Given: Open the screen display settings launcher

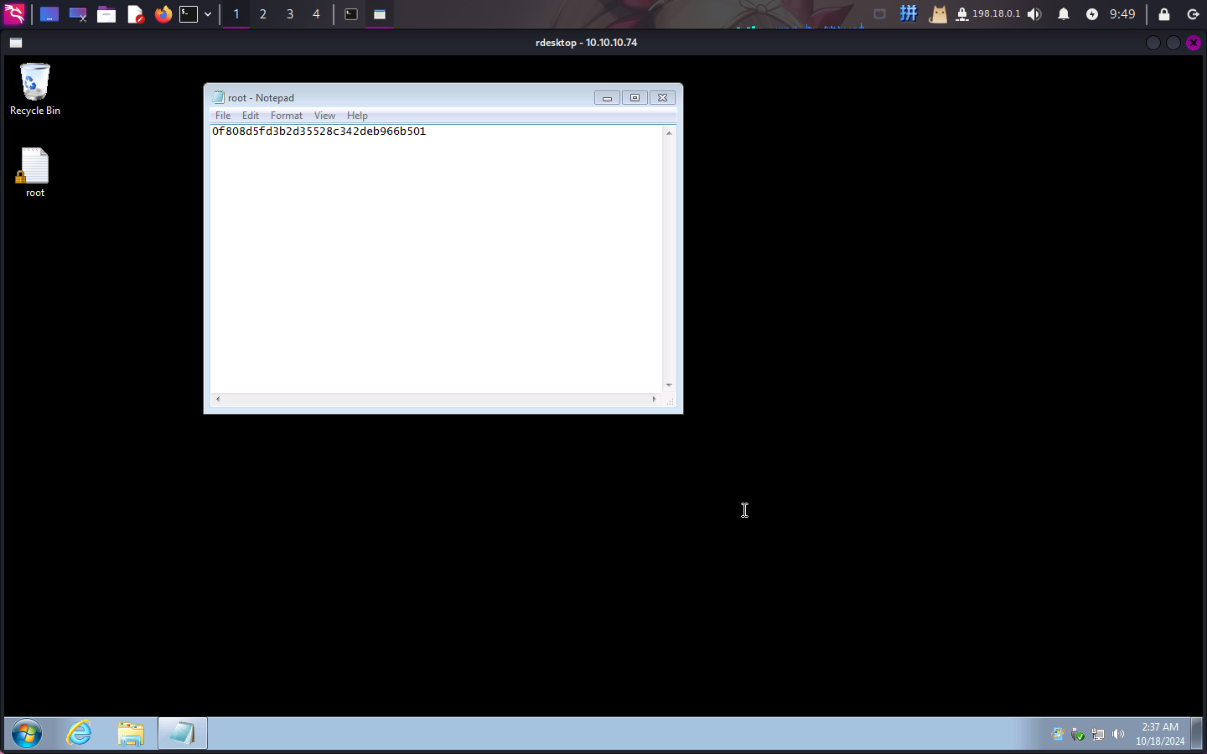Looking at the screenshot, I should tap(78, 14).
